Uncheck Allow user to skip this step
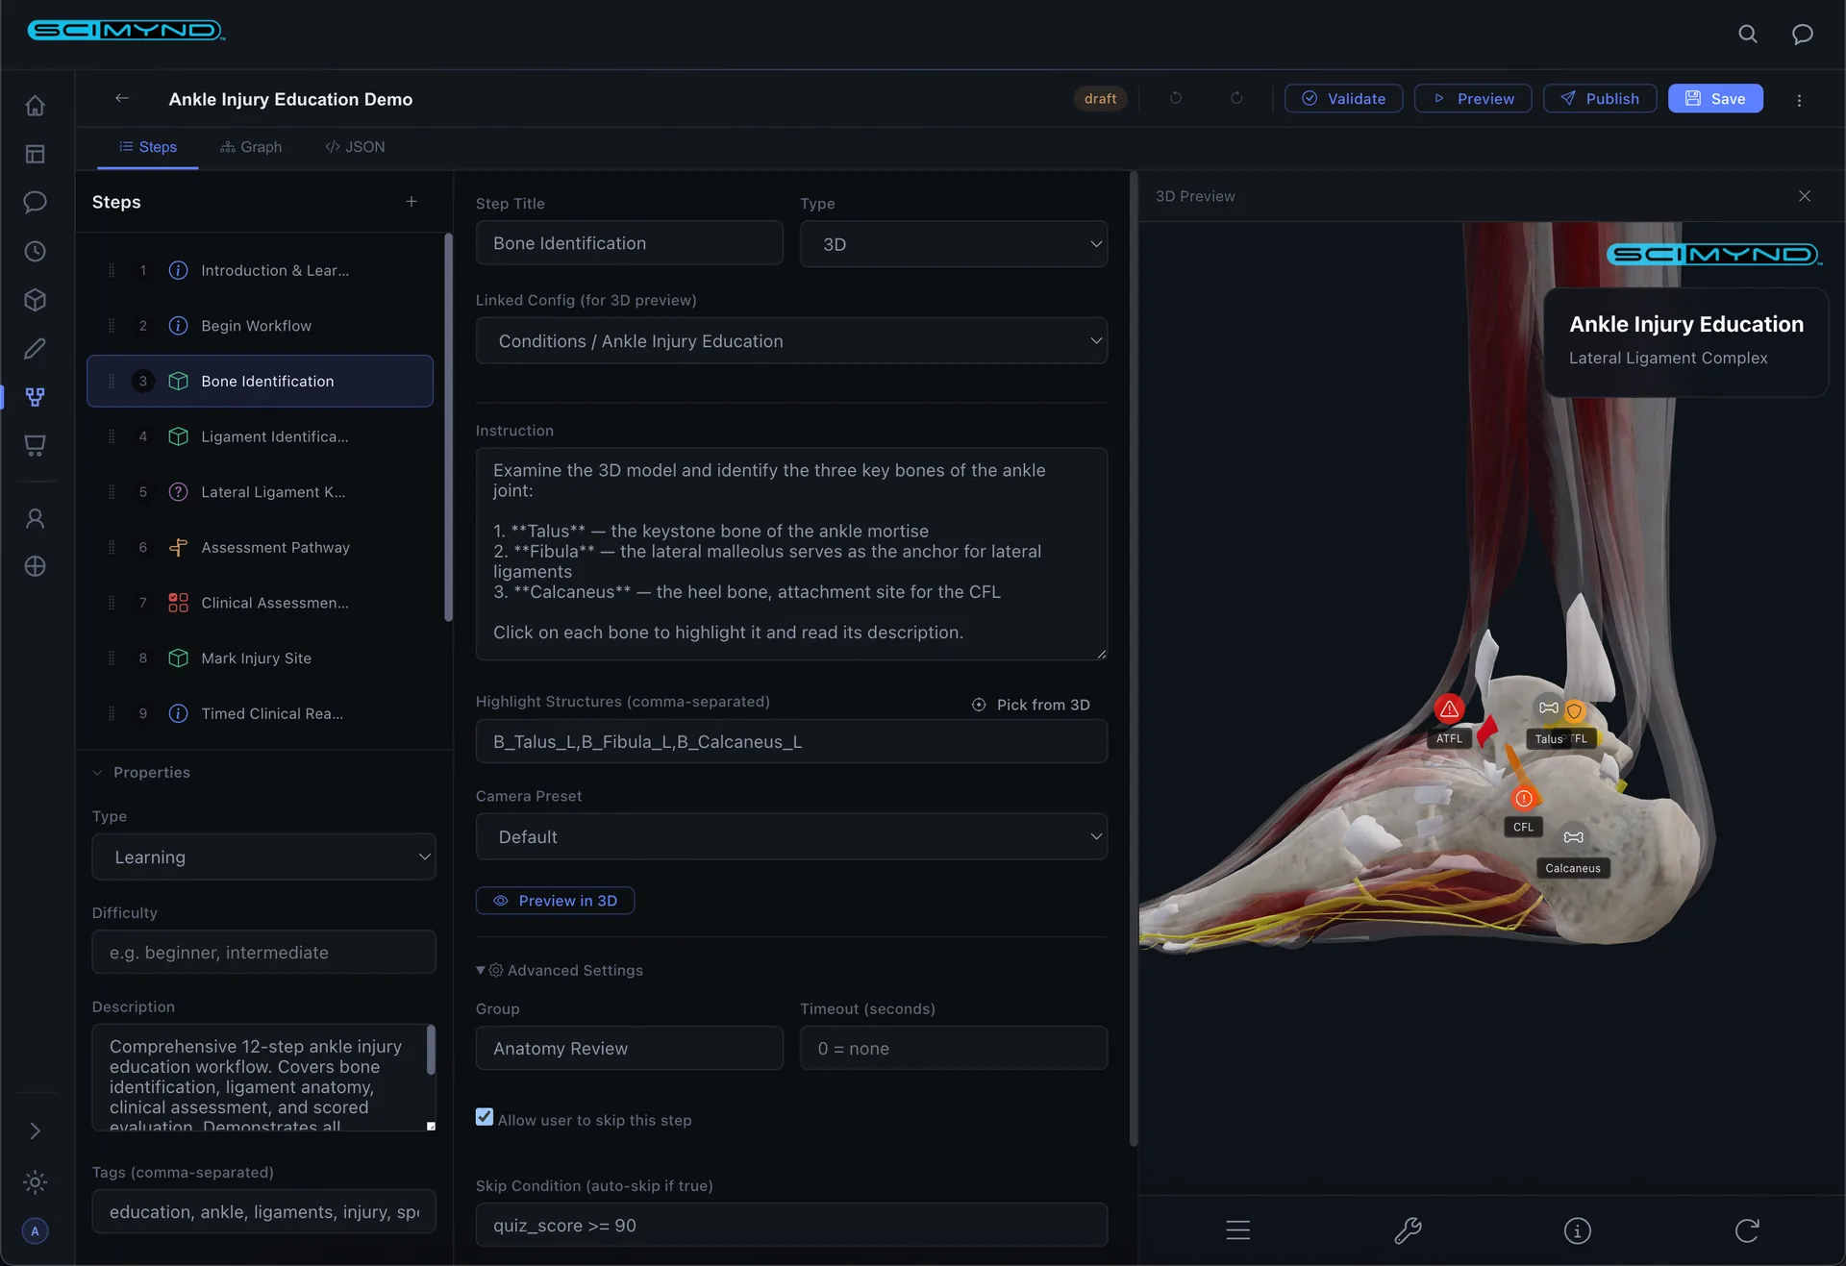 click(485, 1117)
